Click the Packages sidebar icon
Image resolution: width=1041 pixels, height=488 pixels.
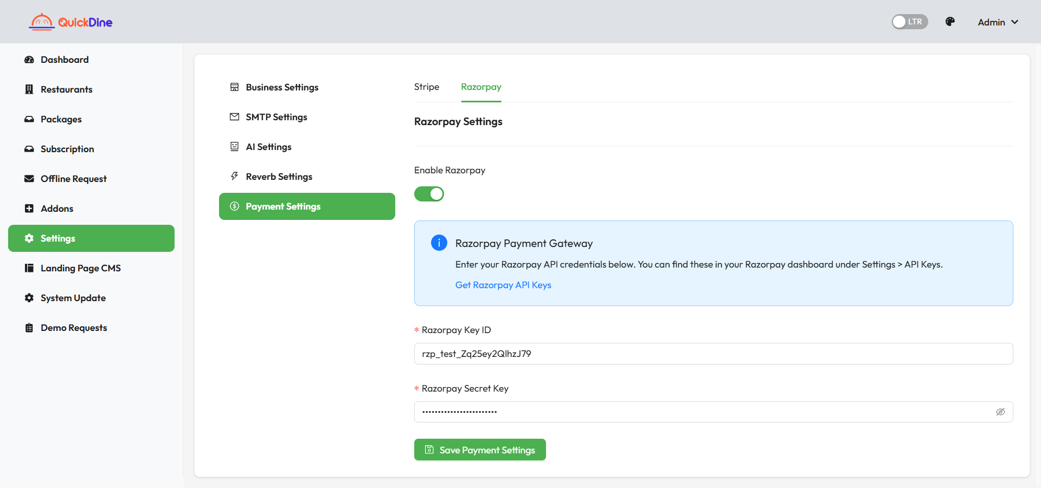pos(29,119)
